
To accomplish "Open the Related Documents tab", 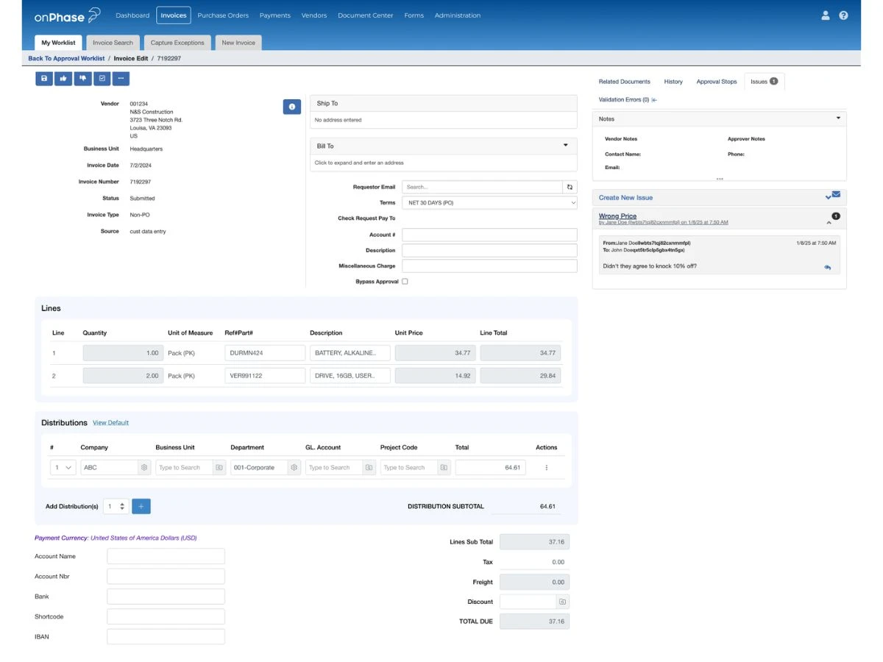I will tap(625, 82).
